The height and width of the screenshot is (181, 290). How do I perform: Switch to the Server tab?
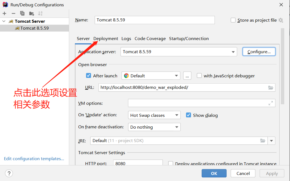83,39
